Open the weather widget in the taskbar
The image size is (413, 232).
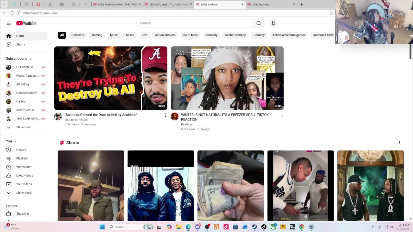pyautogui.click(x=11, y=227)
